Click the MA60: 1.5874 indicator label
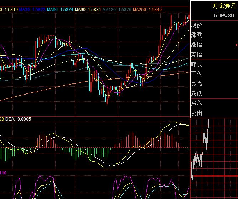 click(60, 10)
